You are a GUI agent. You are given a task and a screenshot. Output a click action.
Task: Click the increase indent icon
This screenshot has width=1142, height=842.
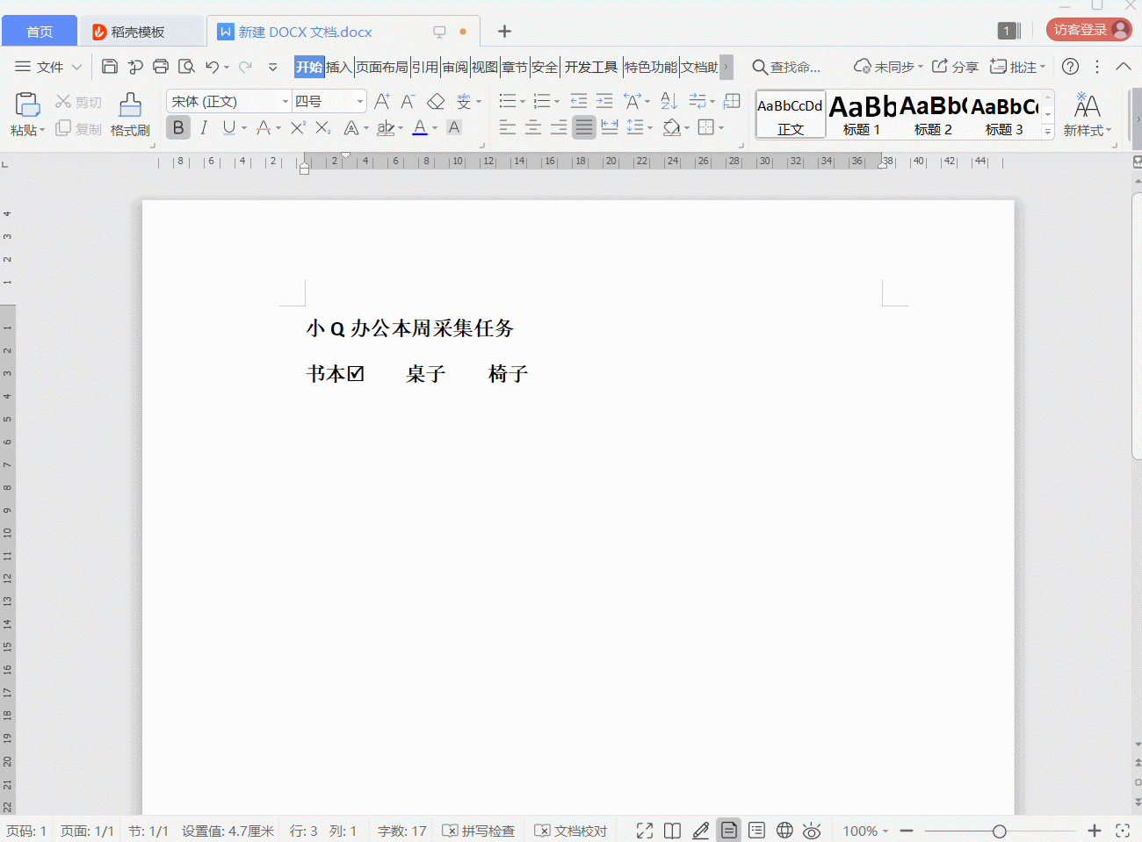coord(604,101)
